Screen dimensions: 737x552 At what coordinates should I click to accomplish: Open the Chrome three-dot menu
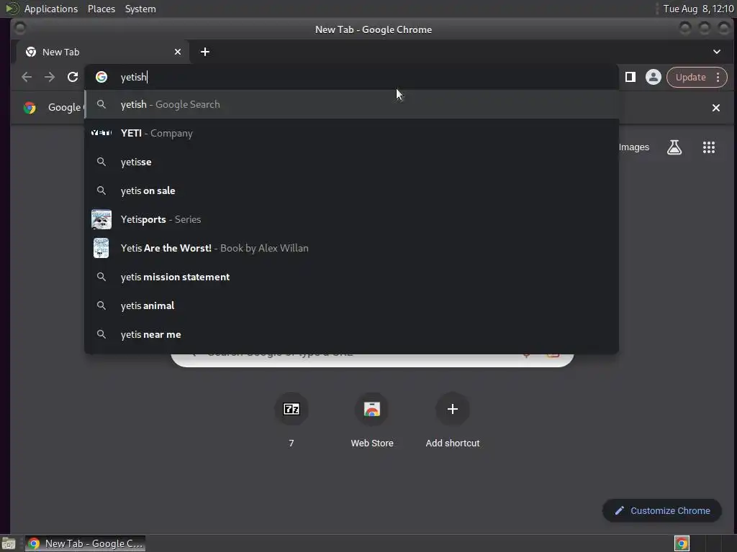[718, 77]
